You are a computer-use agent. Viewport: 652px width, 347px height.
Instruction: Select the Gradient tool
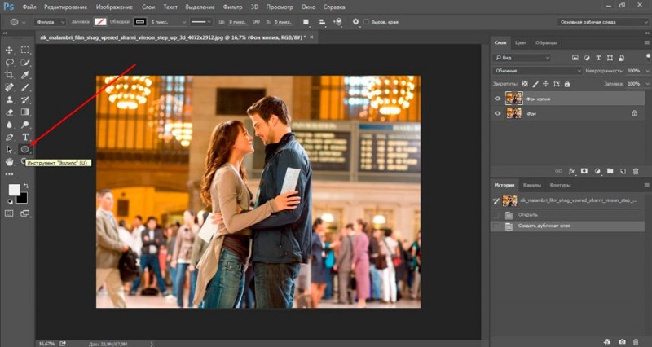click(25, 112)
